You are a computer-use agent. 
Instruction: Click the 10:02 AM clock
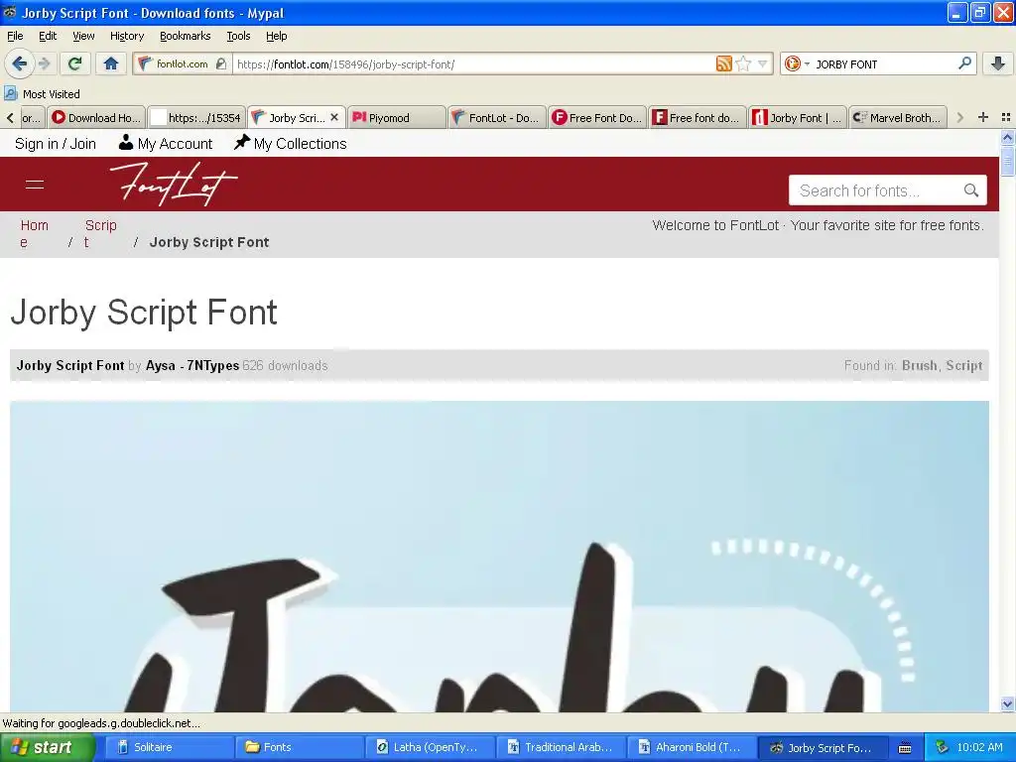979,747
